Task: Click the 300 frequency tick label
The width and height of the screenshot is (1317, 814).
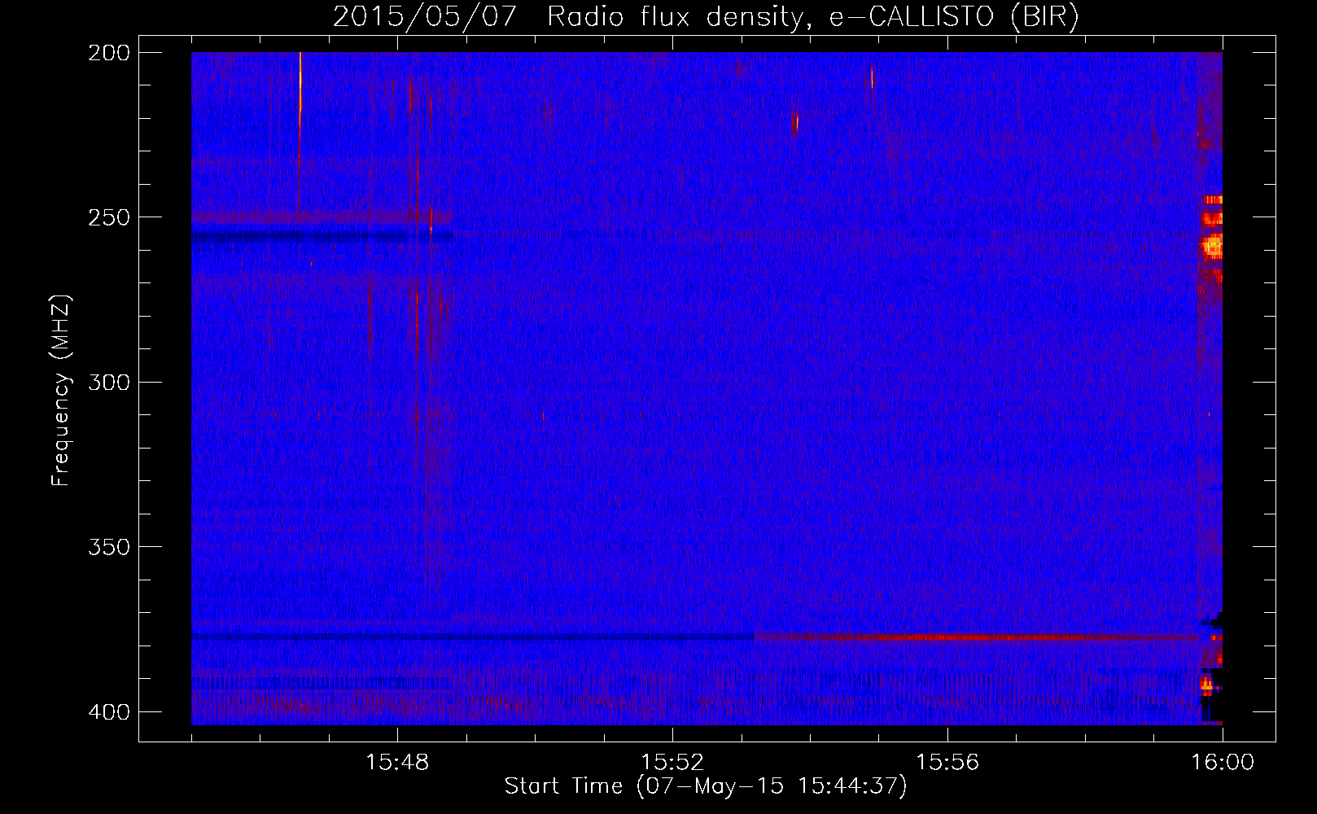Action: pyautogui.click(x=108, y=382)
